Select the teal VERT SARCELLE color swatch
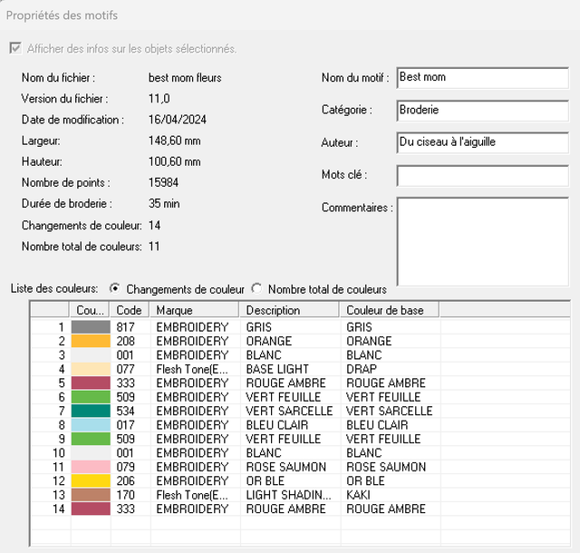This screenshot has height=553, width=580. pos(91,411)
